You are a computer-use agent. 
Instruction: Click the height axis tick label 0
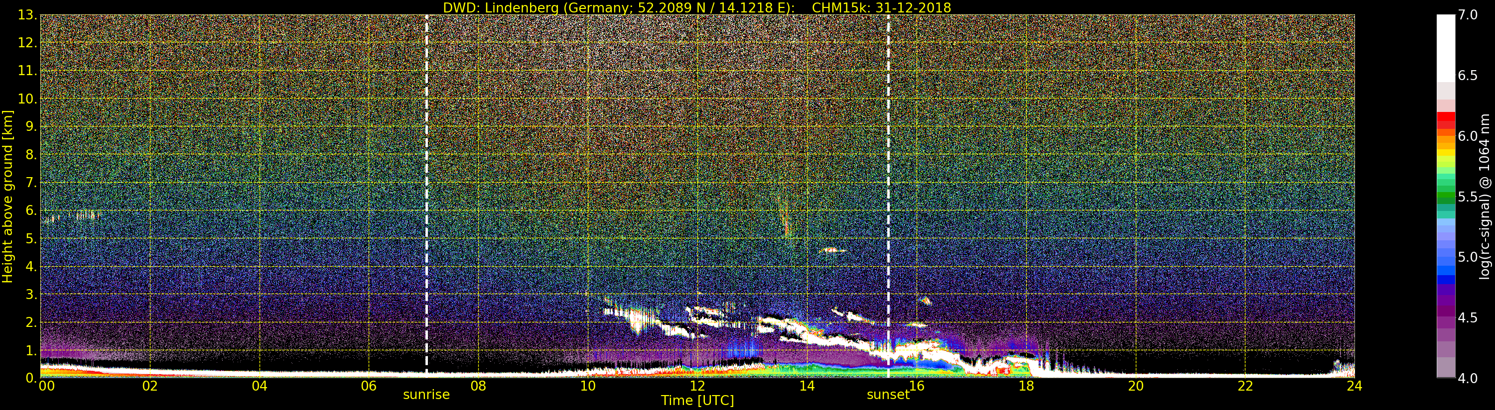tap(31, 378)
